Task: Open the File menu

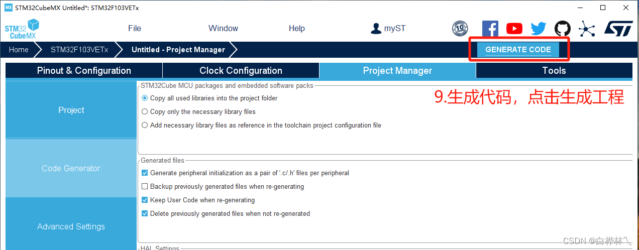Action: (x=135, y=29)
